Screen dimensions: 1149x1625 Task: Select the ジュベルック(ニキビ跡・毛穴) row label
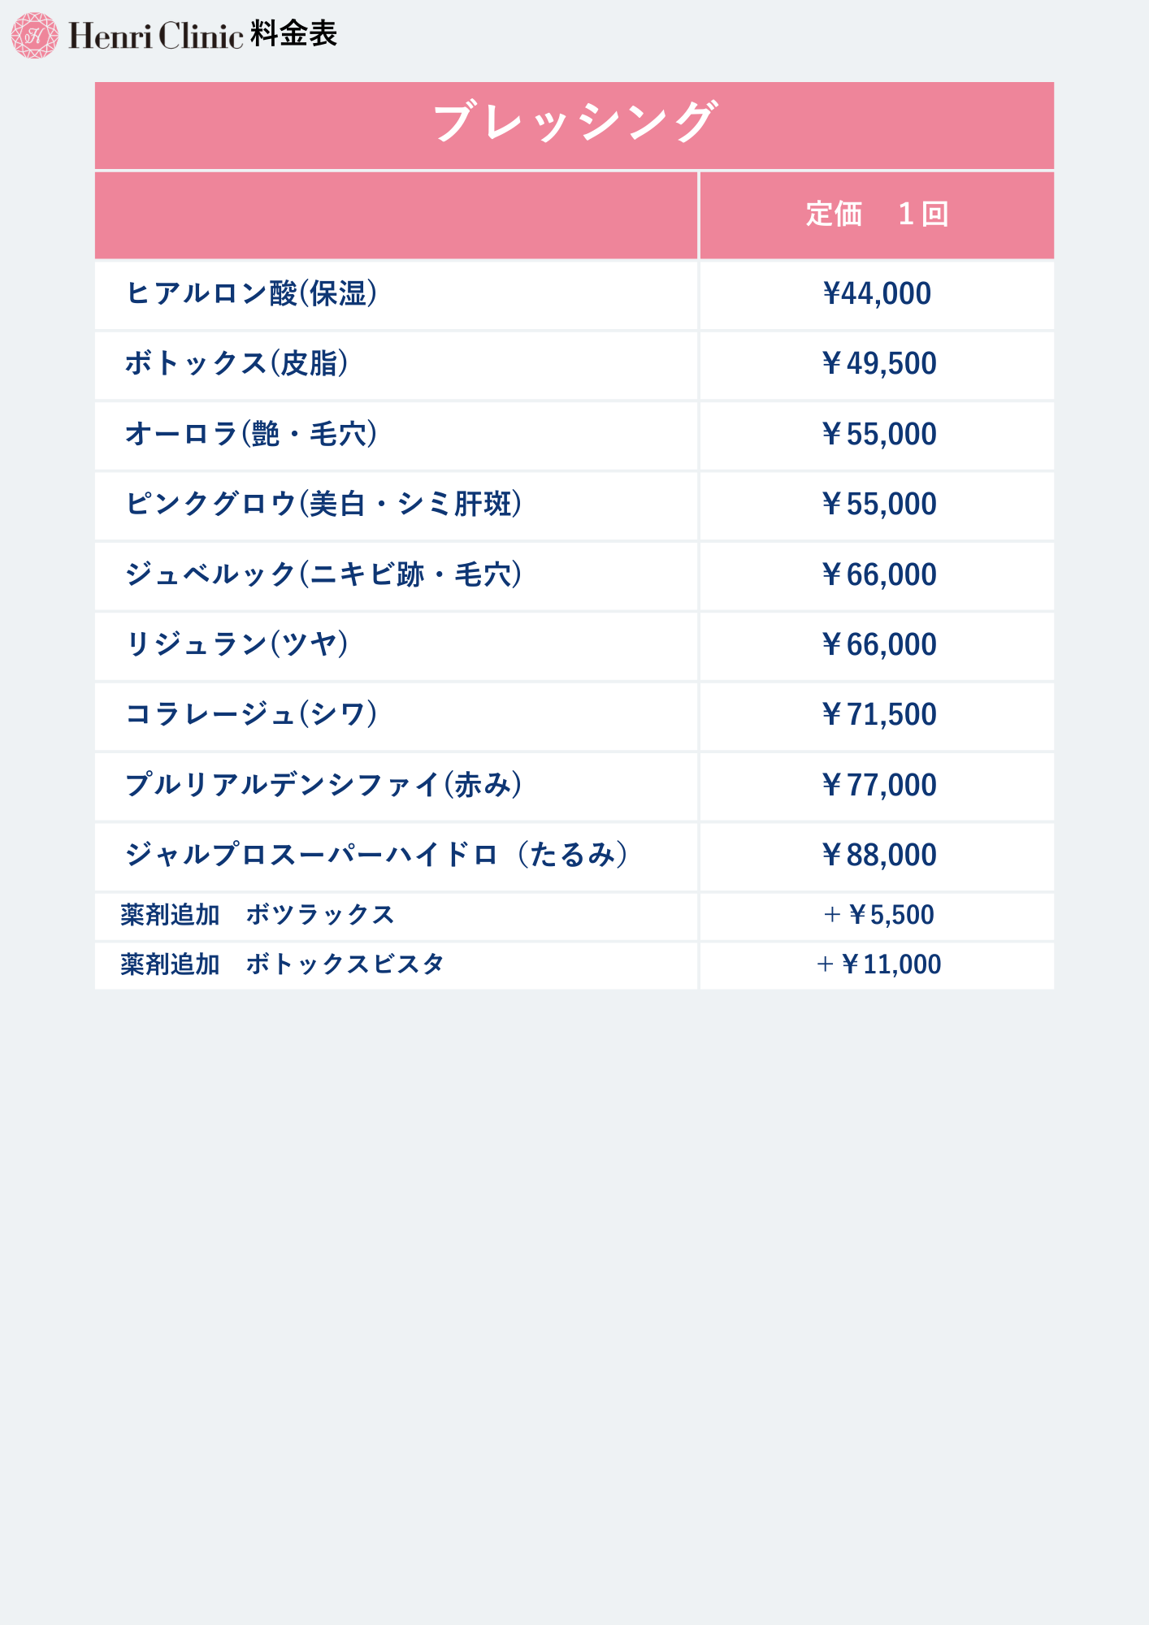point(323,575)
